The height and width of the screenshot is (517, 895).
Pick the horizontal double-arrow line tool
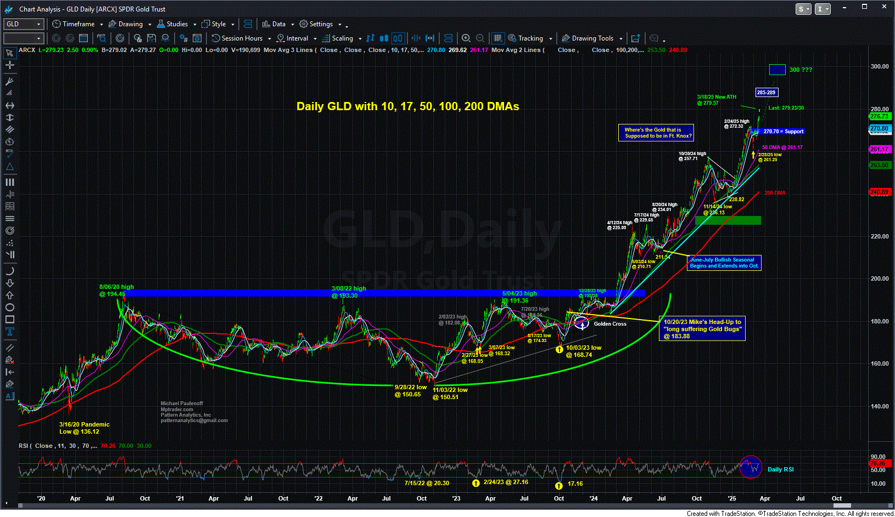[9, 106]
